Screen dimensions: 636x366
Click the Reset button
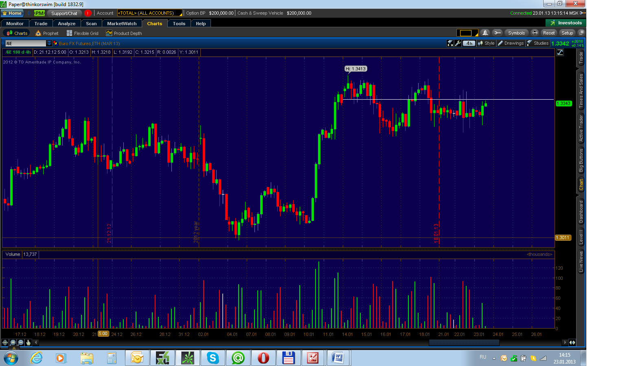pyautogui.click(x=548, y=33)
